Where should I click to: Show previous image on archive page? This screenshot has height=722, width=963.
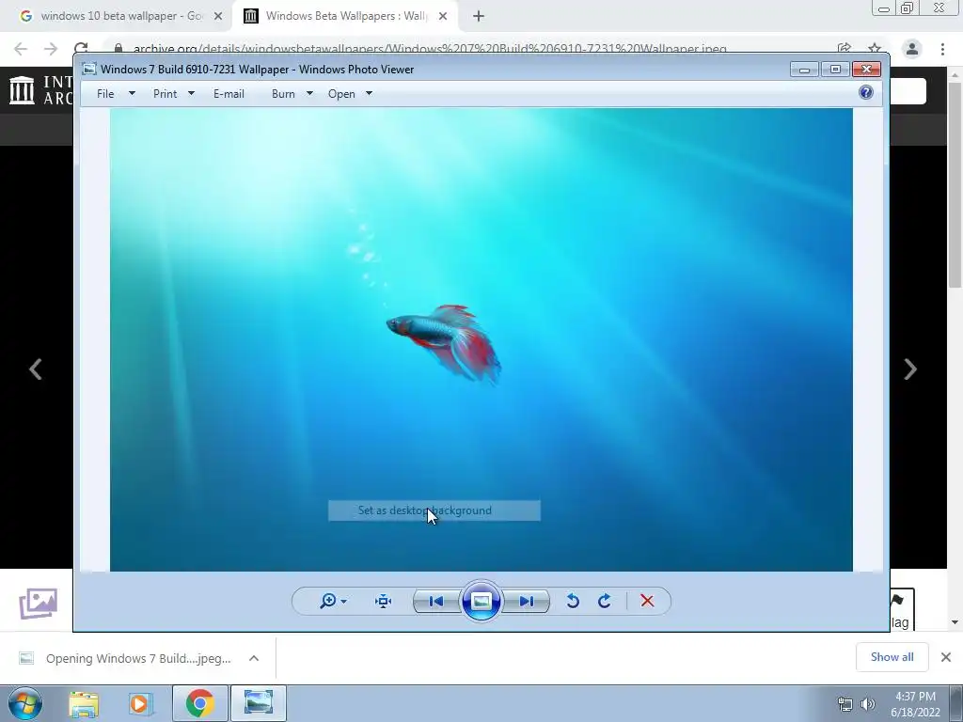36,369
